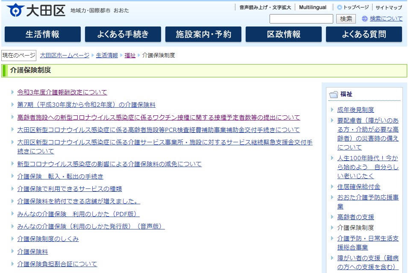
Task: Open おおた介護予防応援事業 sidebar link
Action: click(368, 202)
